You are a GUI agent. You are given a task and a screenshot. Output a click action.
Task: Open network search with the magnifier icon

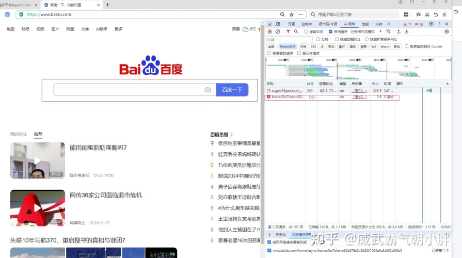(x=296, y=31)
